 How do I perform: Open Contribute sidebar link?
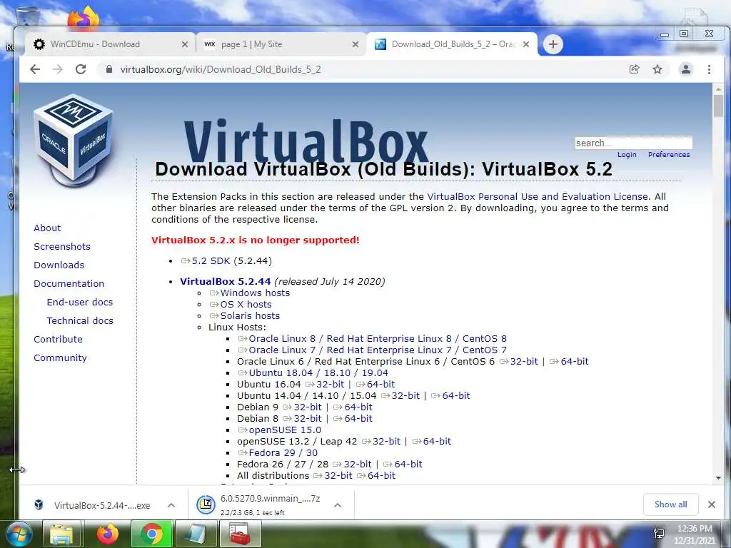pyautogui.click(x=59, y=340)
